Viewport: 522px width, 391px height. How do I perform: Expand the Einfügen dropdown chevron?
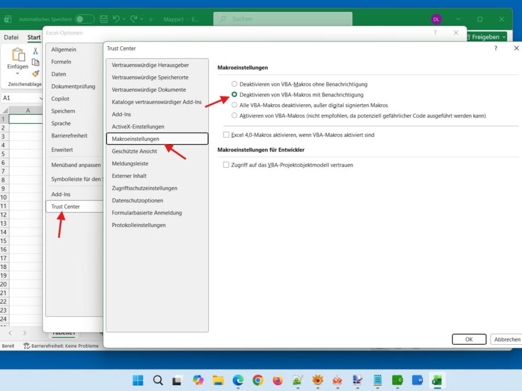17,73
